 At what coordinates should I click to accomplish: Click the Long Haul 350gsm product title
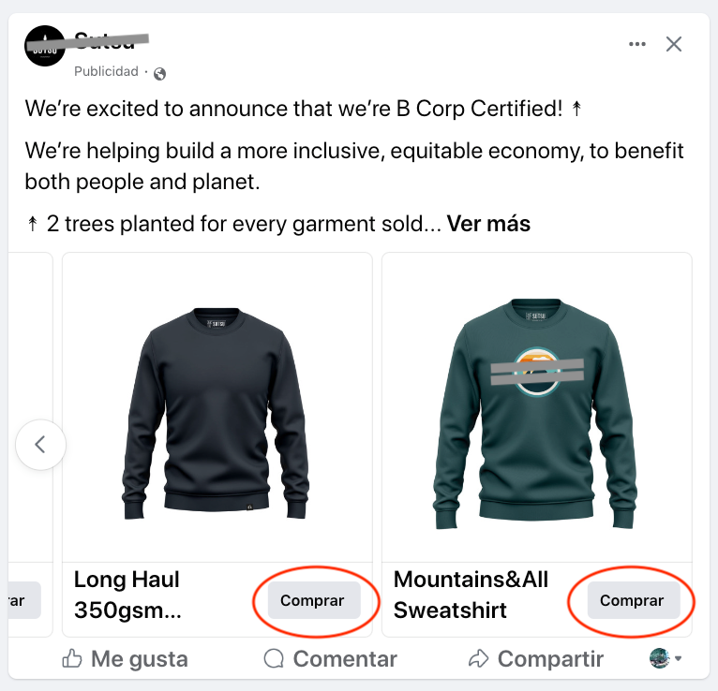pyautogui.click(x=127, y=595)
